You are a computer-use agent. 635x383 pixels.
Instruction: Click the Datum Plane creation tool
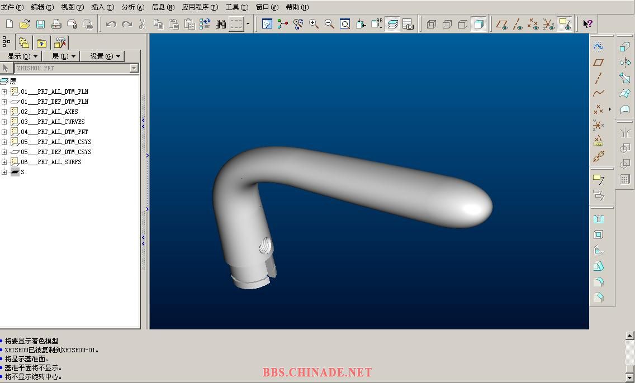pyautogui.click(x=599, y=63)
